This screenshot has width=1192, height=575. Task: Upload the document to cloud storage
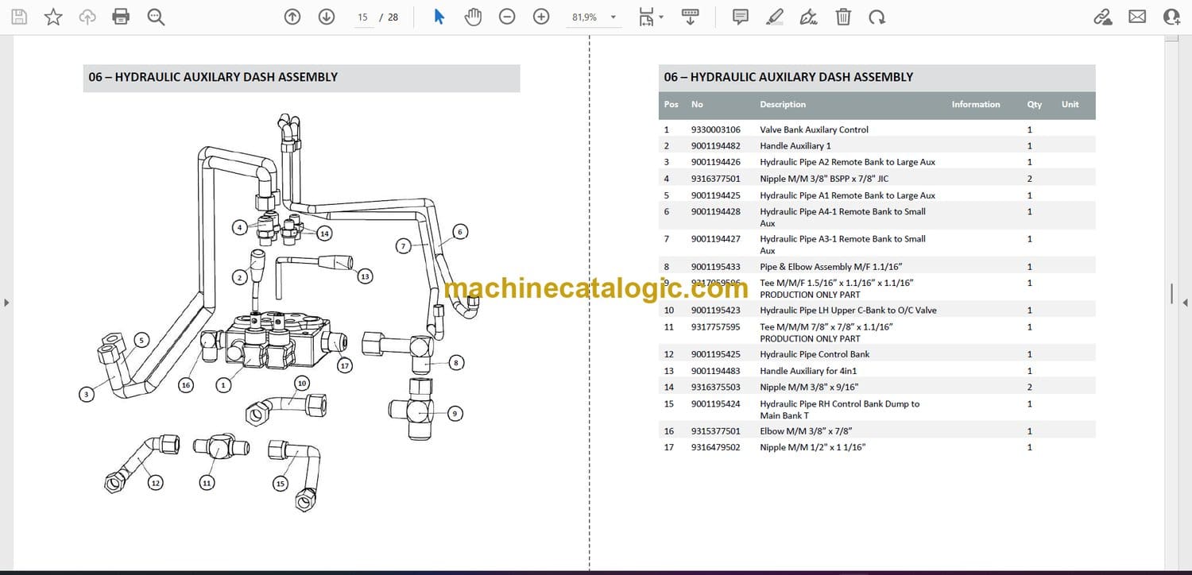tap(87, 17)
